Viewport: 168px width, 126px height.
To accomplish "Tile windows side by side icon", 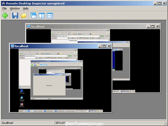I will [x=42, y=15].
